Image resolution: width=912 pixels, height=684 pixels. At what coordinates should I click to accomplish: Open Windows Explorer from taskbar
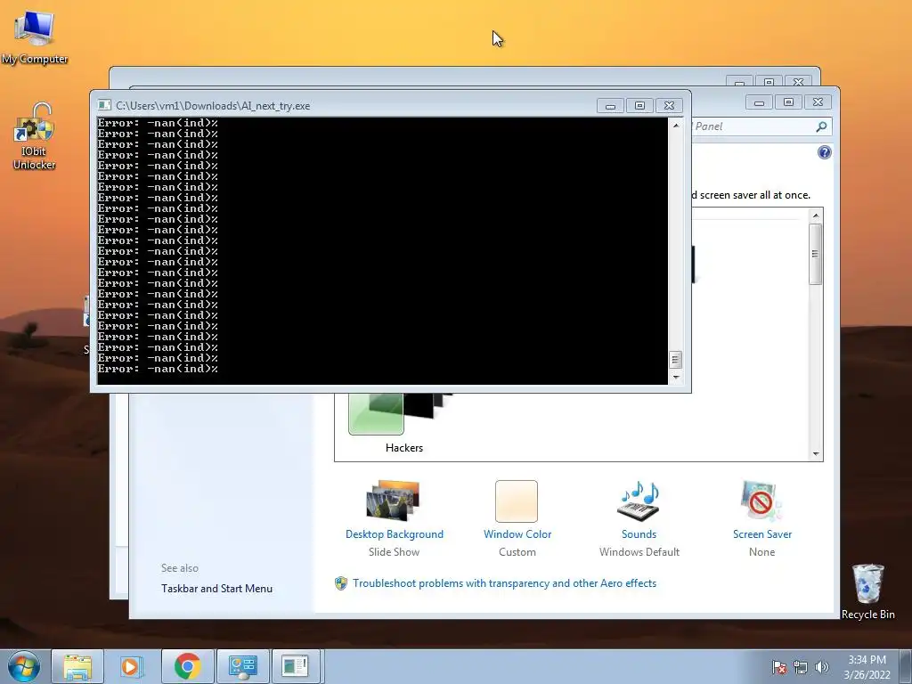(77, 666)
